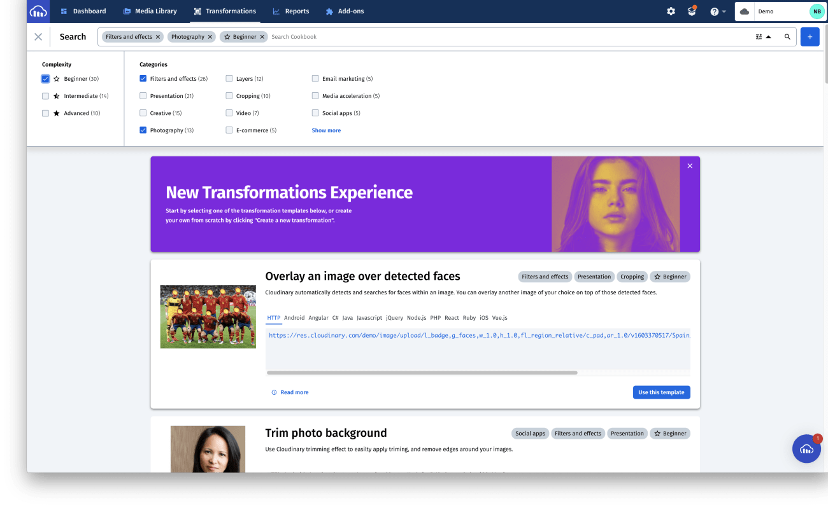Image resolution: width=828 pixels, height=508 pixels.
Task: Check the Video category checkbox
Action: click(x=229, y=113)
